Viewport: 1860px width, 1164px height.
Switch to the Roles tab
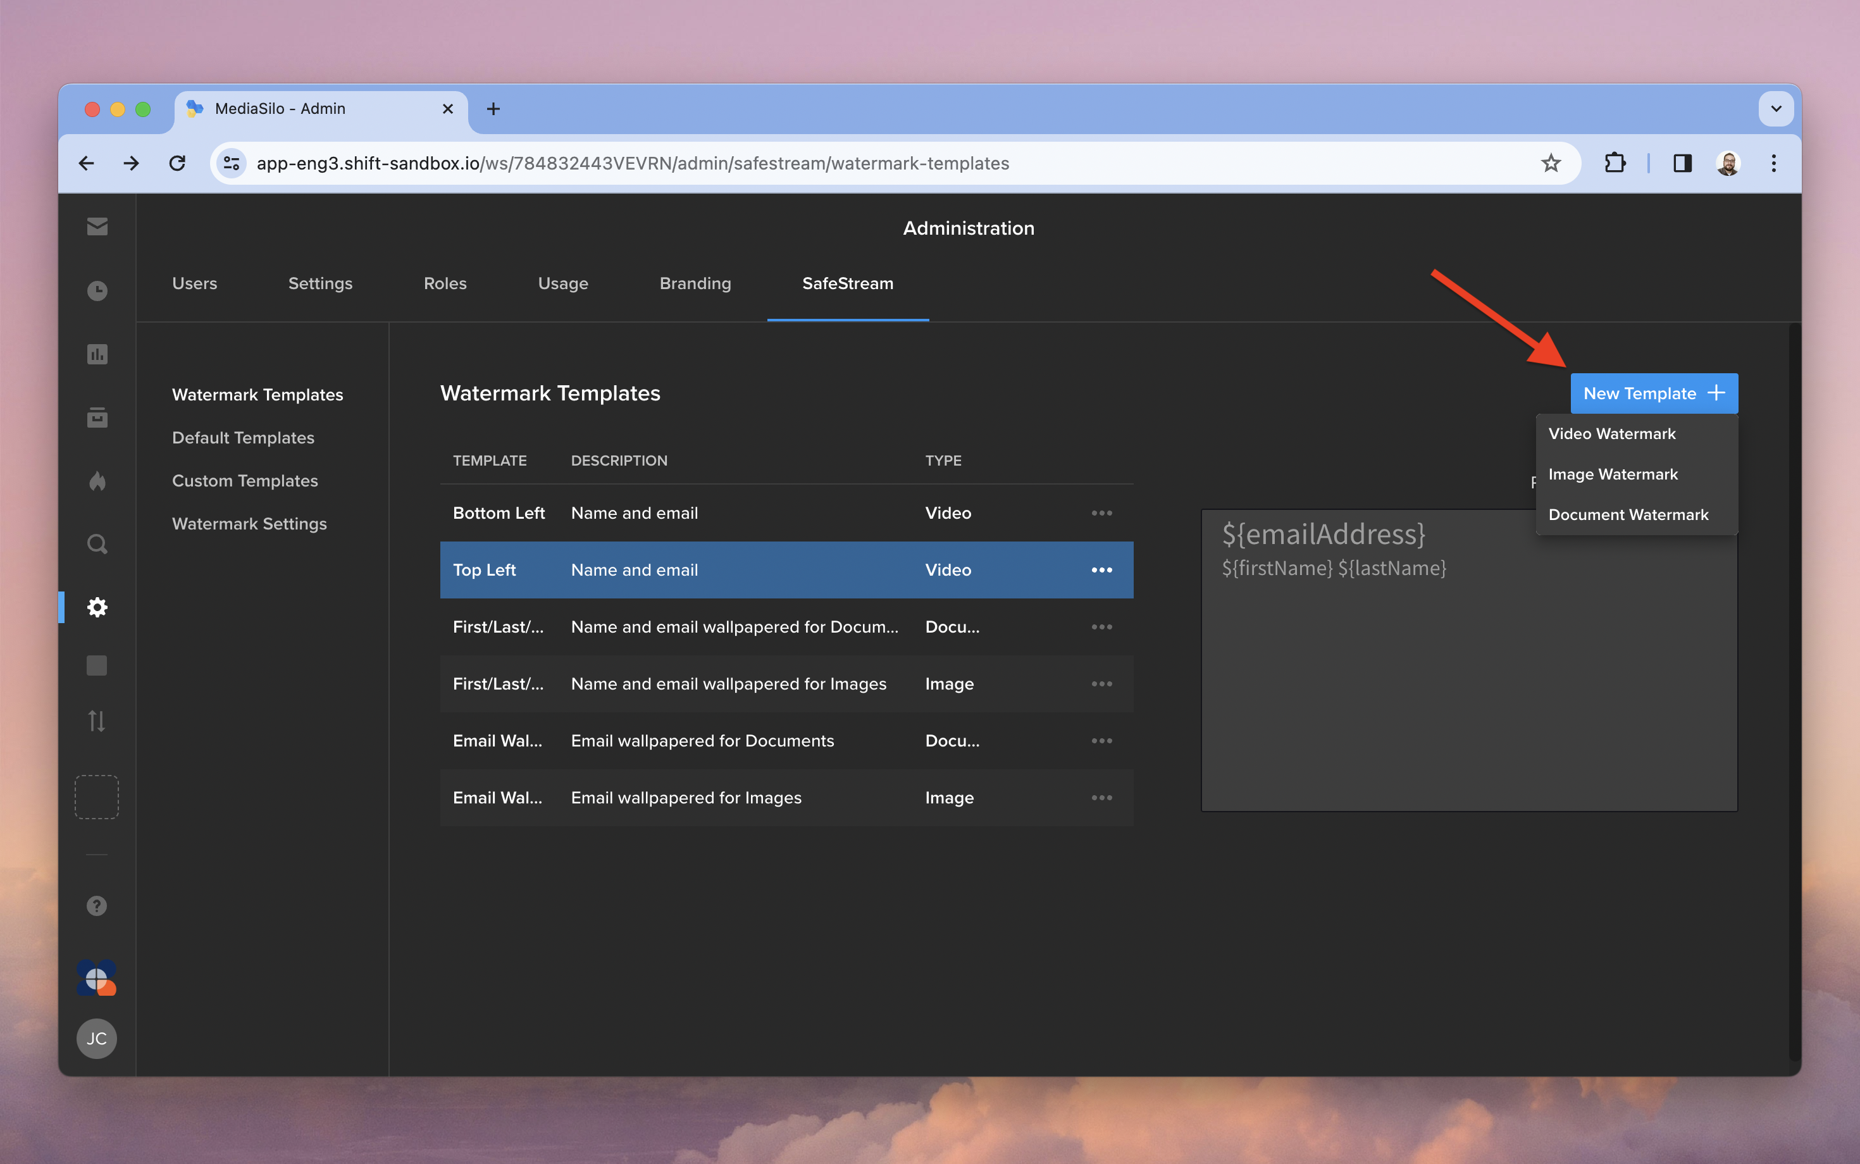tap(445, 283)
